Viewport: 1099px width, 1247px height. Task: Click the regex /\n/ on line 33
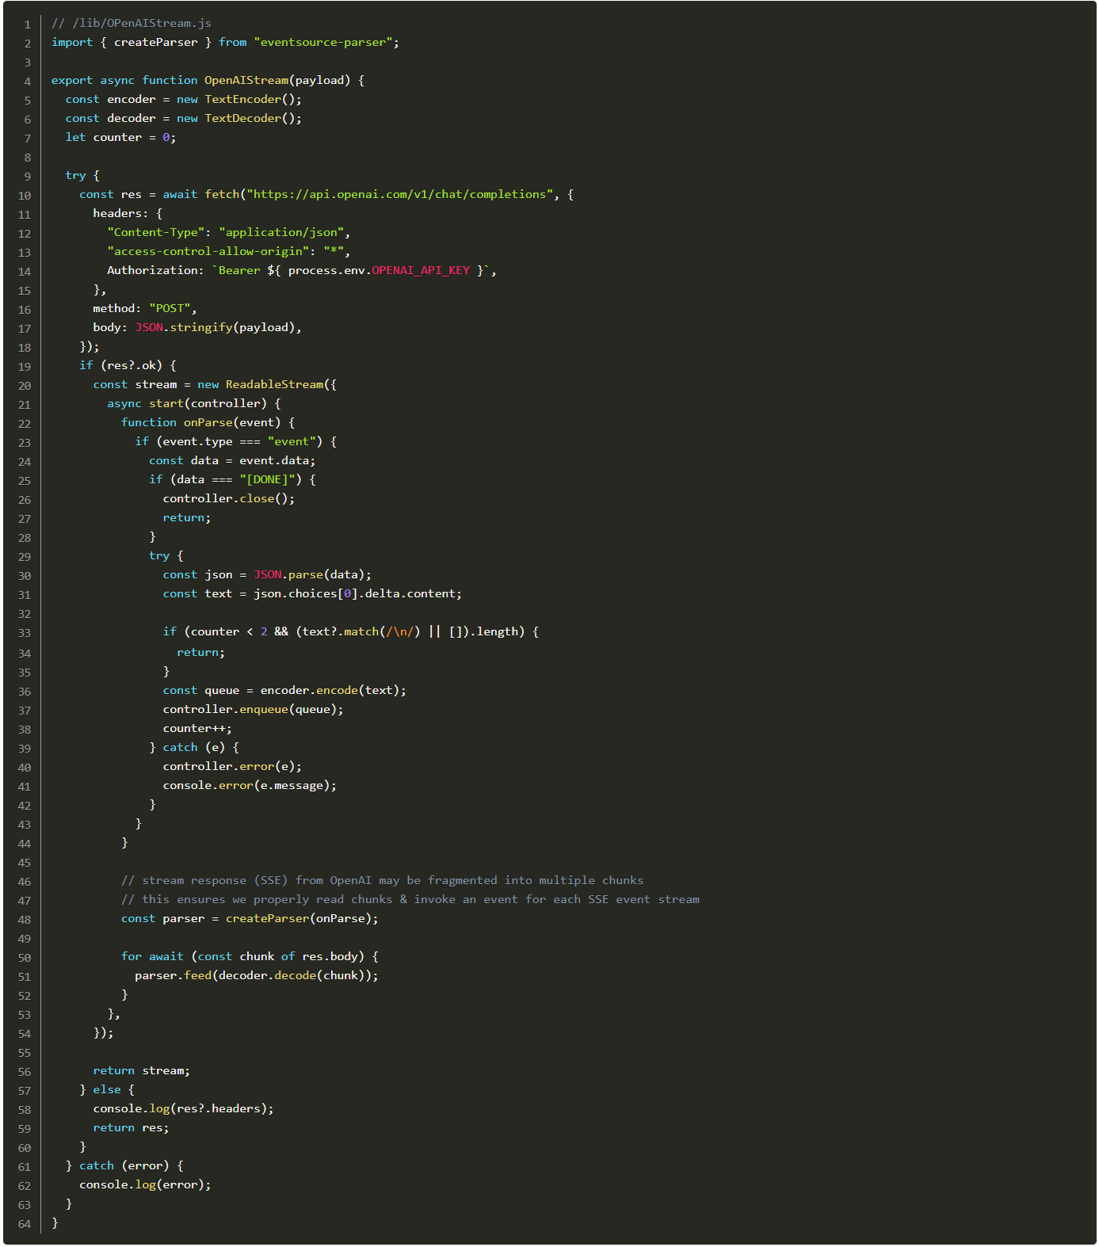399,631
